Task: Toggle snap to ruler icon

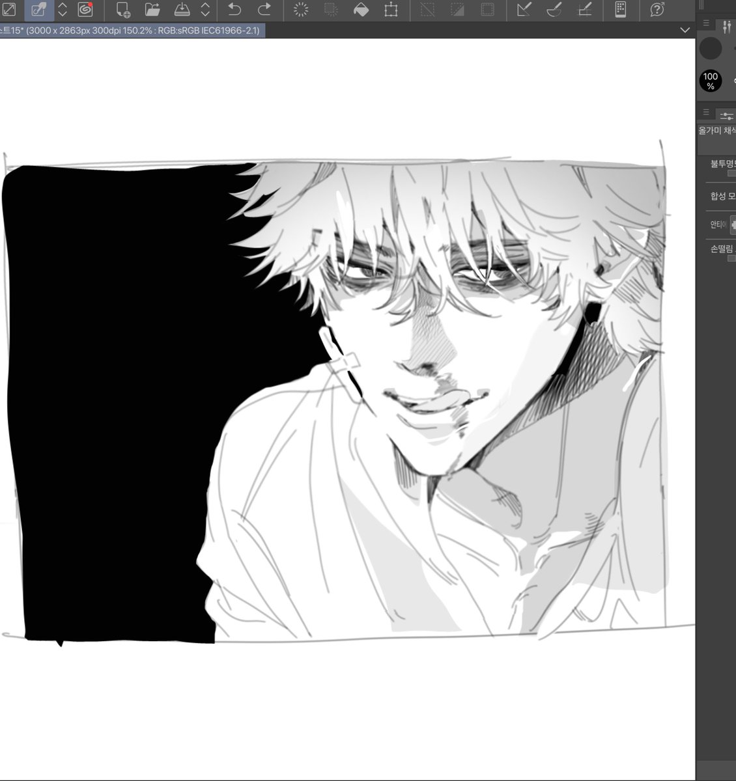Action: click(x=524, y=10)
